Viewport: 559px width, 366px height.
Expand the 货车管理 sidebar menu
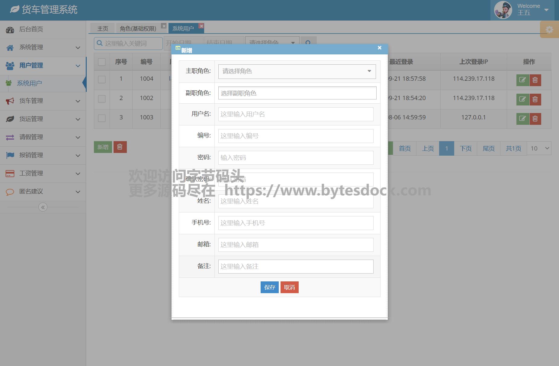pos(43,101)
